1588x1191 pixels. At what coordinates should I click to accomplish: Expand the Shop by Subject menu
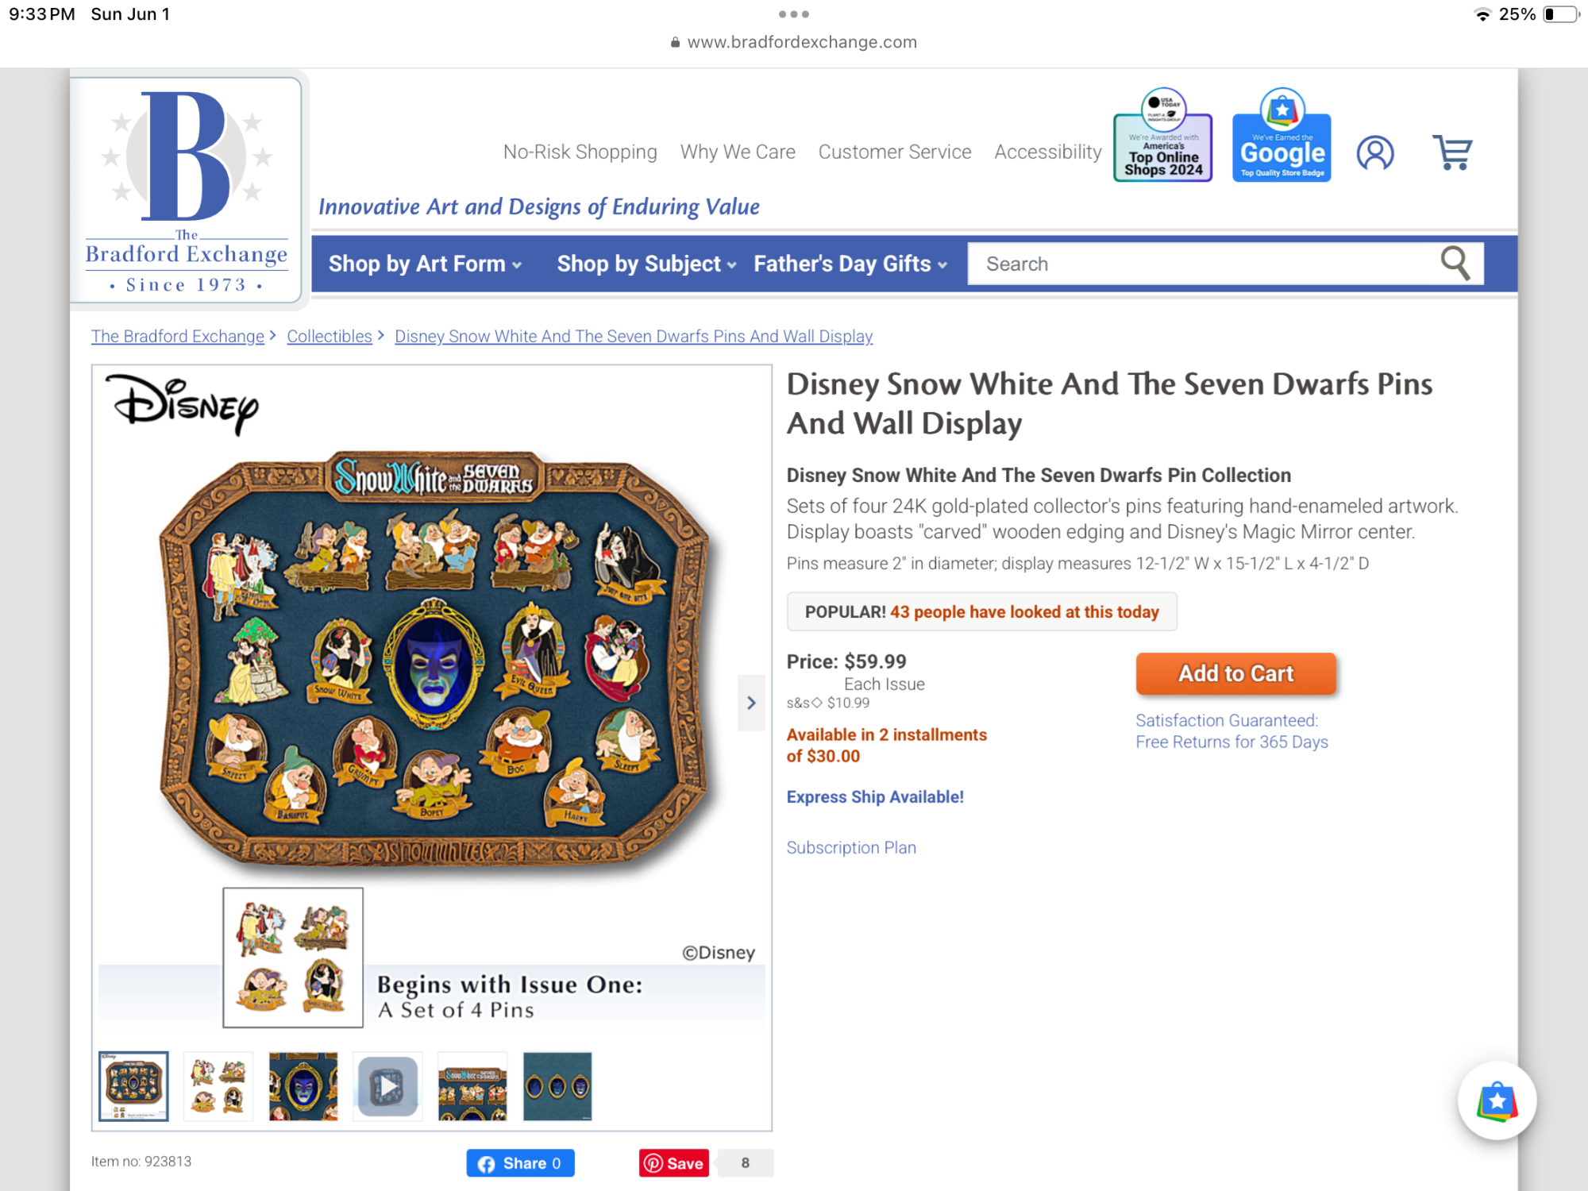[646, 264]
